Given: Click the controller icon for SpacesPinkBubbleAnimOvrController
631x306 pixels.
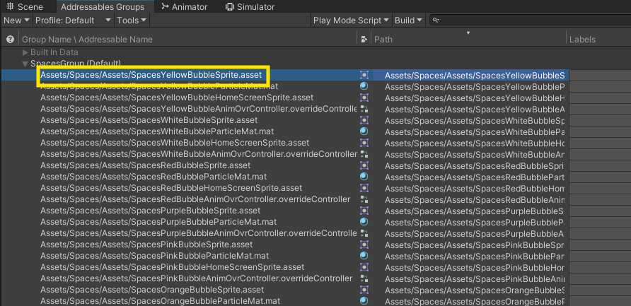Looking at the screenshot, I should pyautogui.click(x=364, y=278).
